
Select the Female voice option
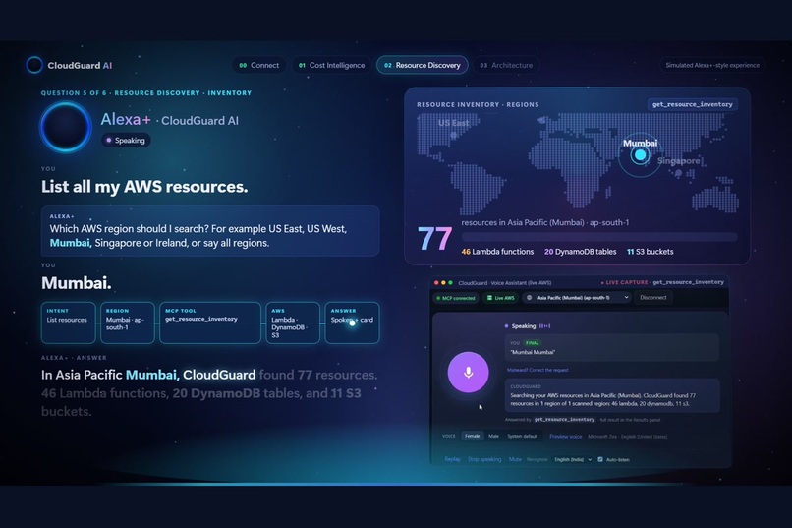tap(473, 436)
